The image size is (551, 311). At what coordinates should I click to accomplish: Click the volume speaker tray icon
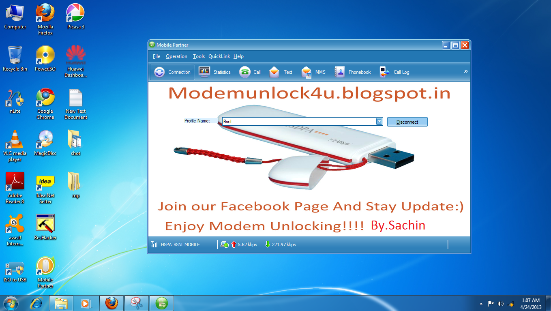point(501,303)
